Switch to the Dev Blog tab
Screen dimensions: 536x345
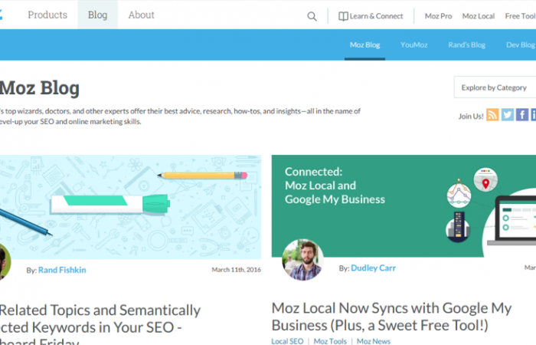pyautogui.click(x=521, y=44)
